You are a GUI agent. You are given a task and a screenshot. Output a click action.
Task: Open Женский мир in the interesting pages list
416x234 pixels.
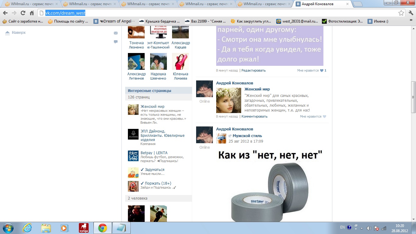[x=152, y=107]
